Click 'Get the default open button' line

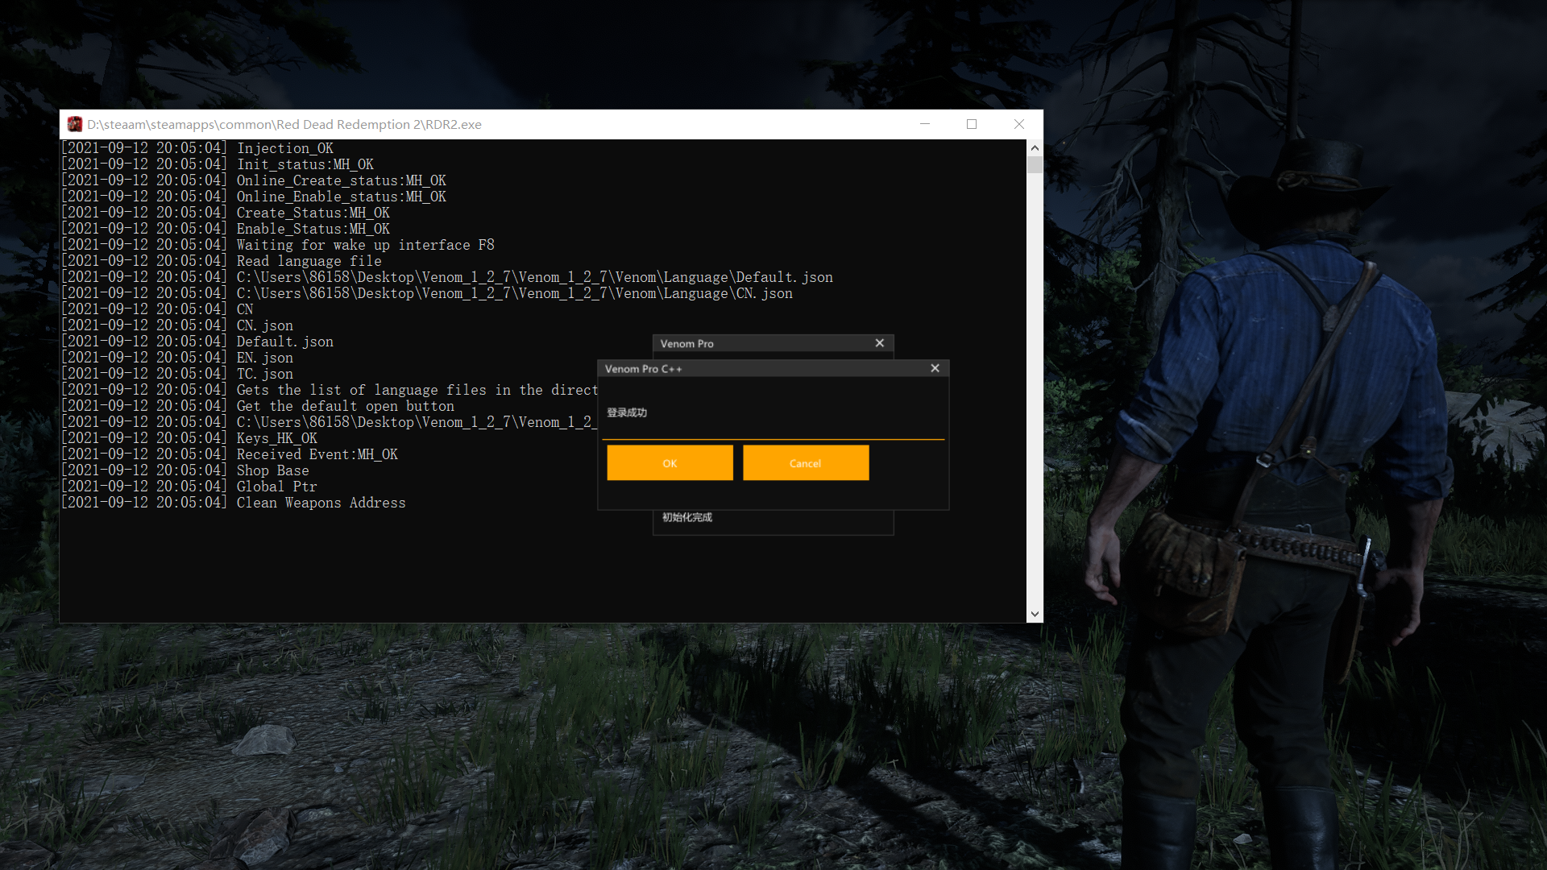click(258, 406)
